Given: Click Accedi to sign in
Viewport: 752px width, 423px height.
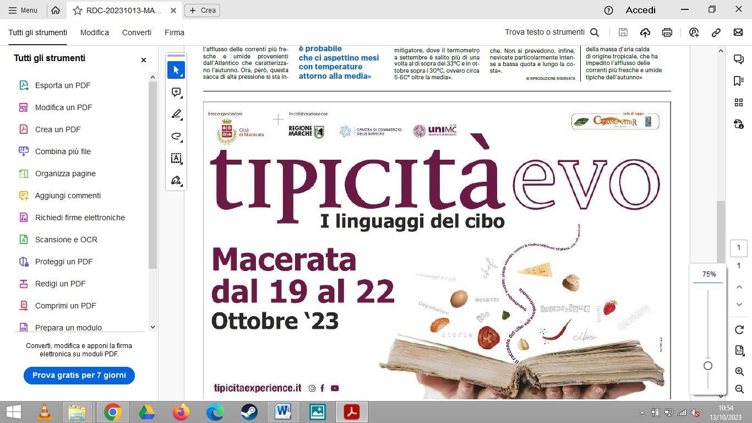Looking at the screenshot, I should 641,10.
